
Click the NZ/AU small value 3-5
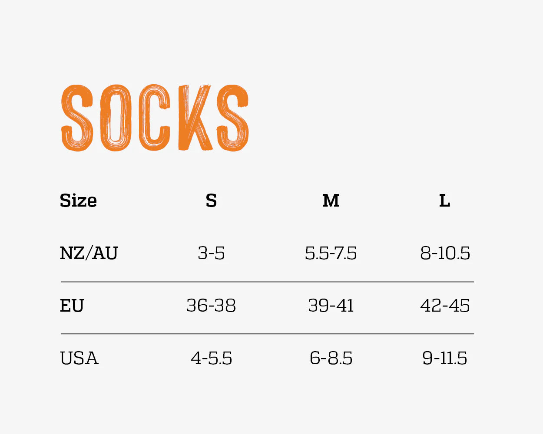(x=211, y=253)
